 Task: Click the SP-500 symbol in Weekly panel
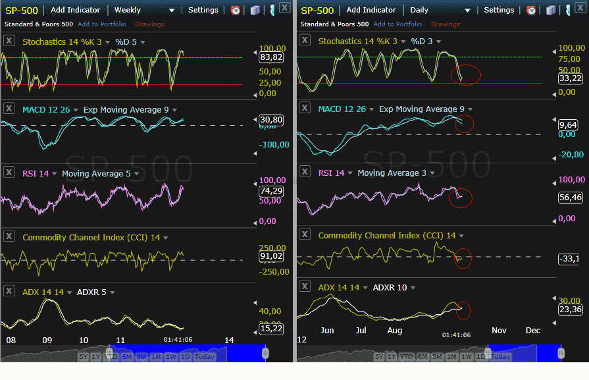22,11
